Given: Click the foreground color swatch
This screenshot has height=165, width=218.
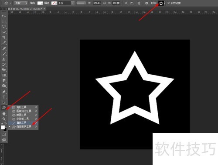Looking at the screenshot, I should 3,127.
